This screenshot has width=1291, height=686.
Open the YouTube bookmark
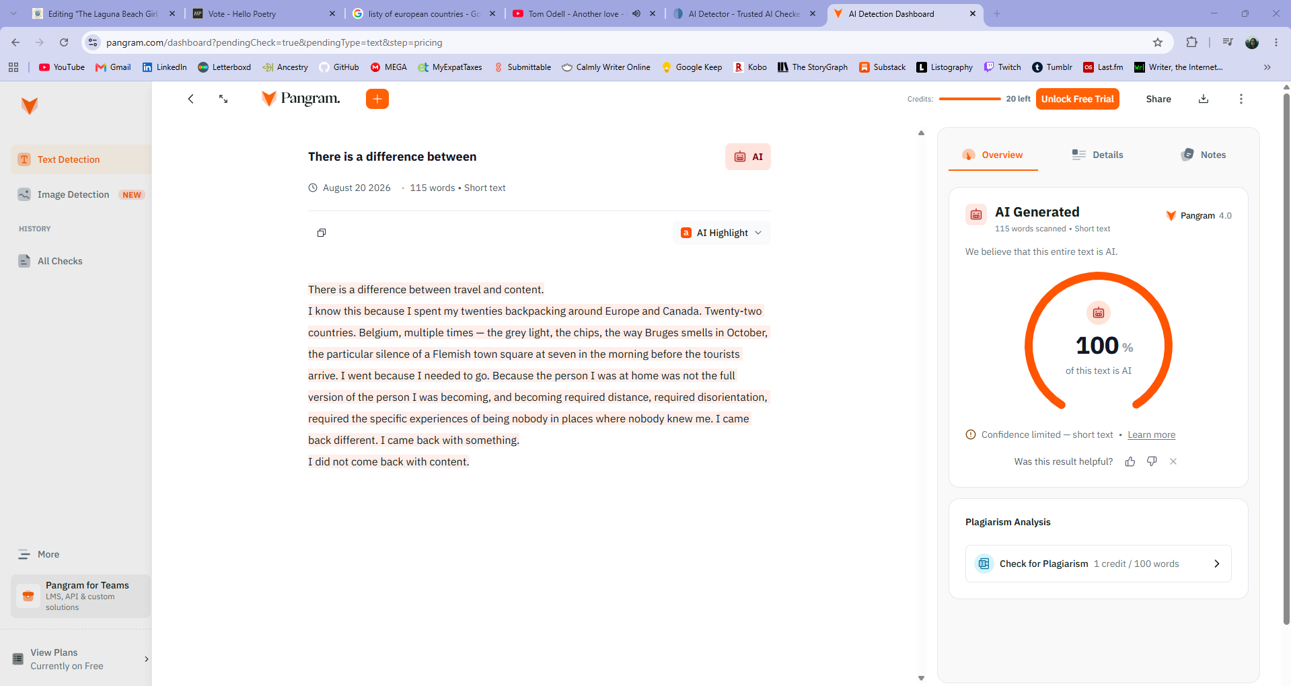62,67
